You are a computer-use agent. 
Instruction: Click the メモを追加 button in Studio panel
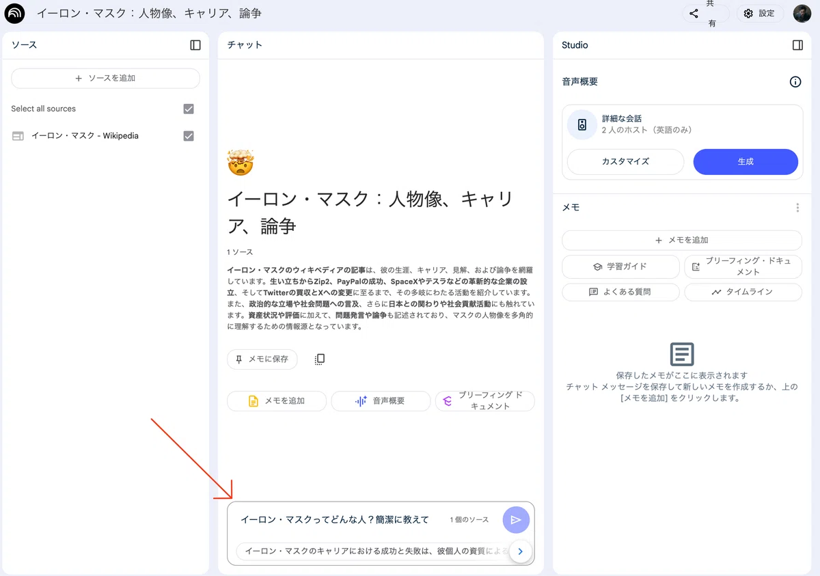coord(681,241)
